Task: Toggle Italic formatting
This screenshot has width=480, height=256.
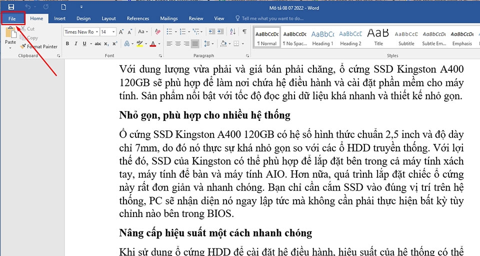Action: tap(75, 44)
